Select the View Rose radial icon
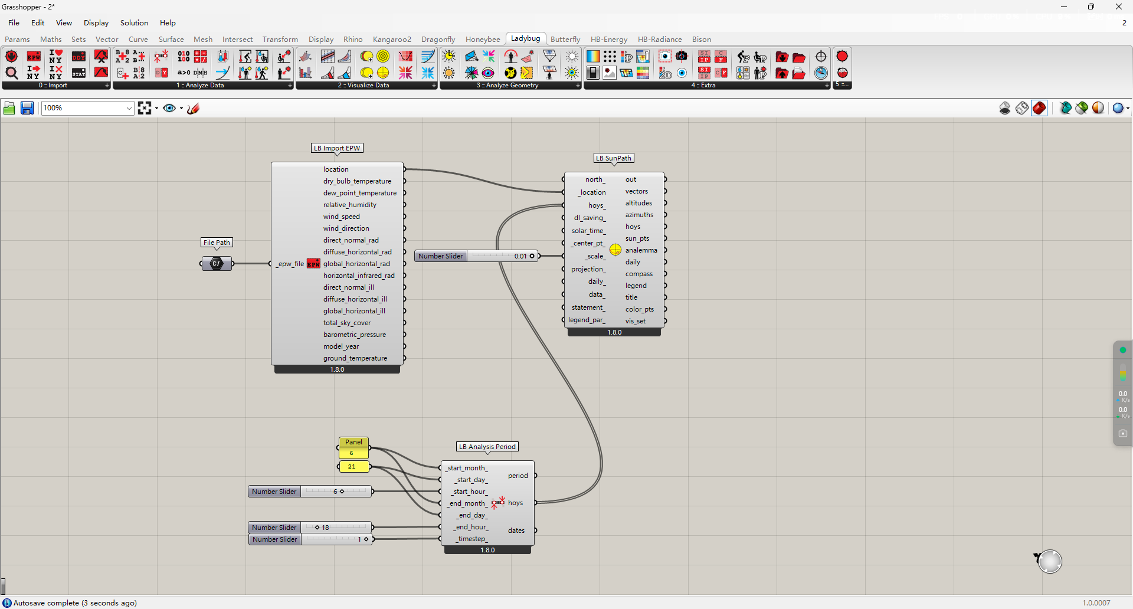Screen dimensions: 1133x609 (471, 73)
